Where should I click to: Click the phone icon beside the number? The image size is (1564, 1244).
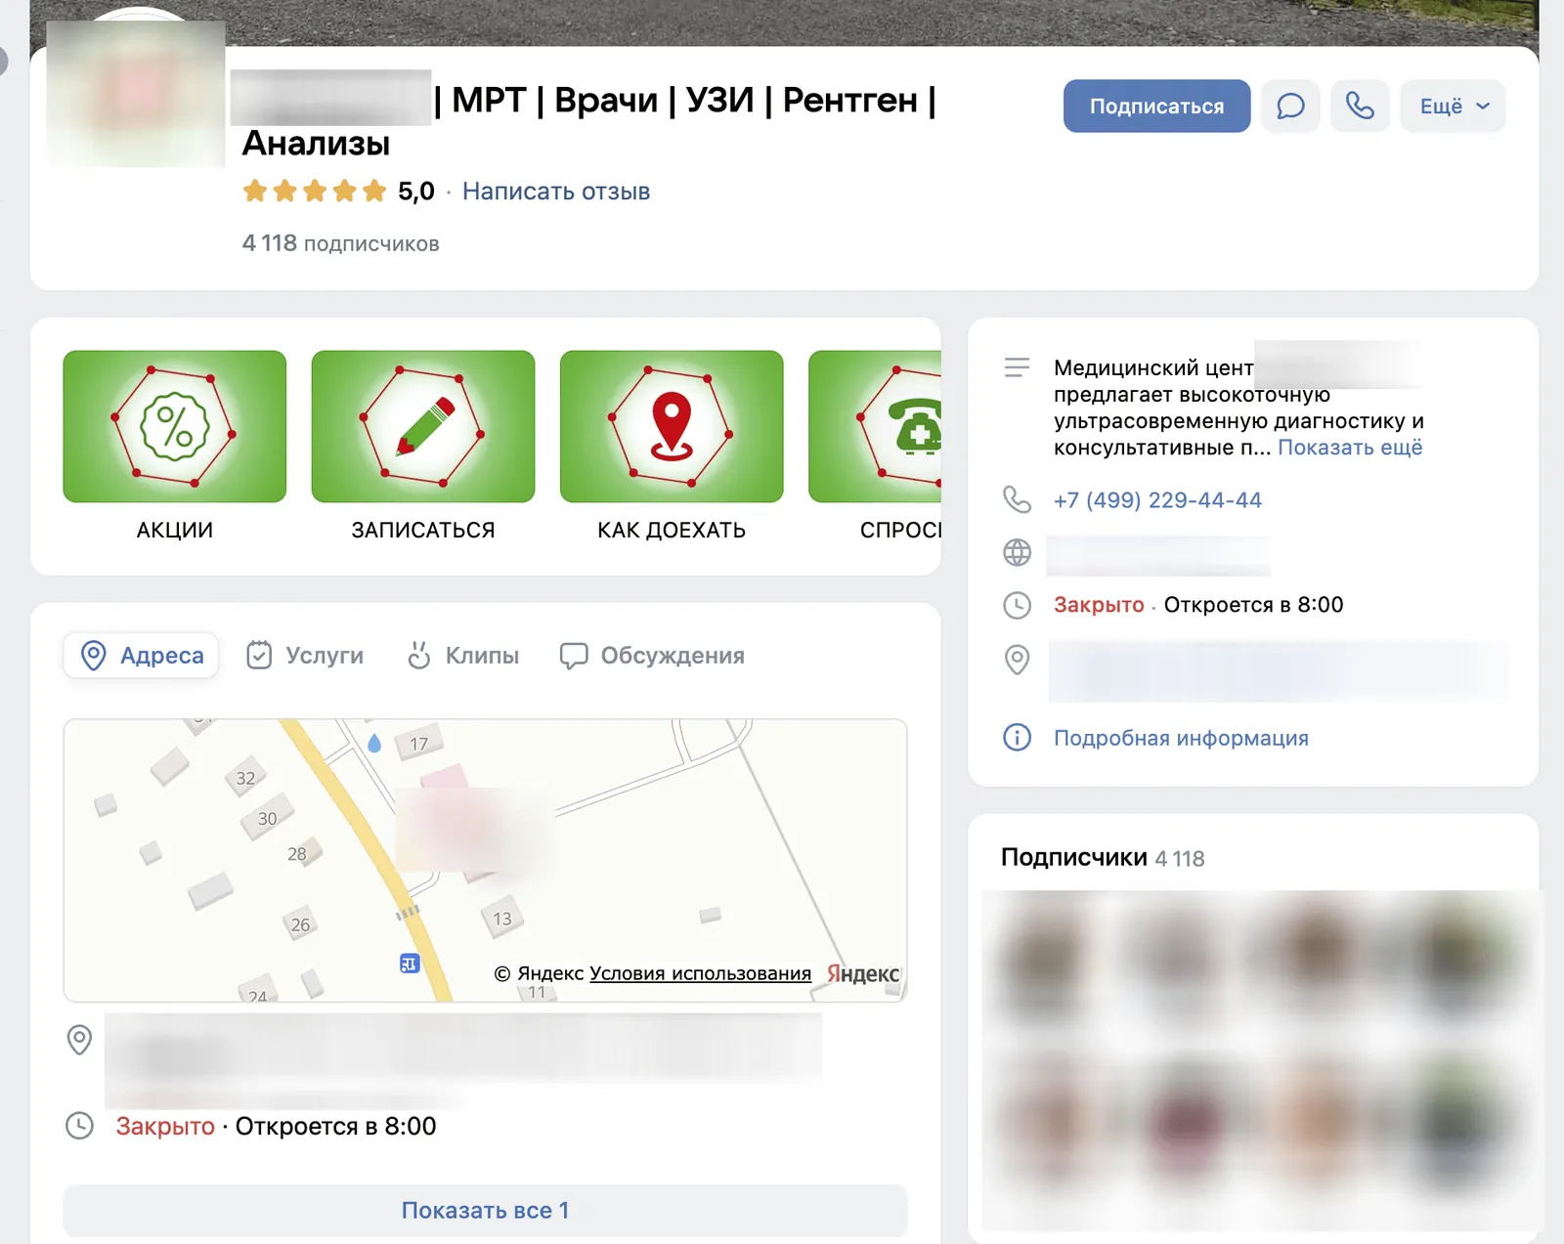point(1017,499)
